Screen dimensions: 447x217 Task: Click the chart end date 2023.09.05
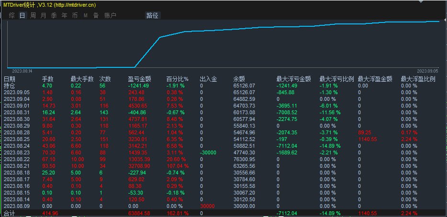pyautogui.click(x=427, y=71)
